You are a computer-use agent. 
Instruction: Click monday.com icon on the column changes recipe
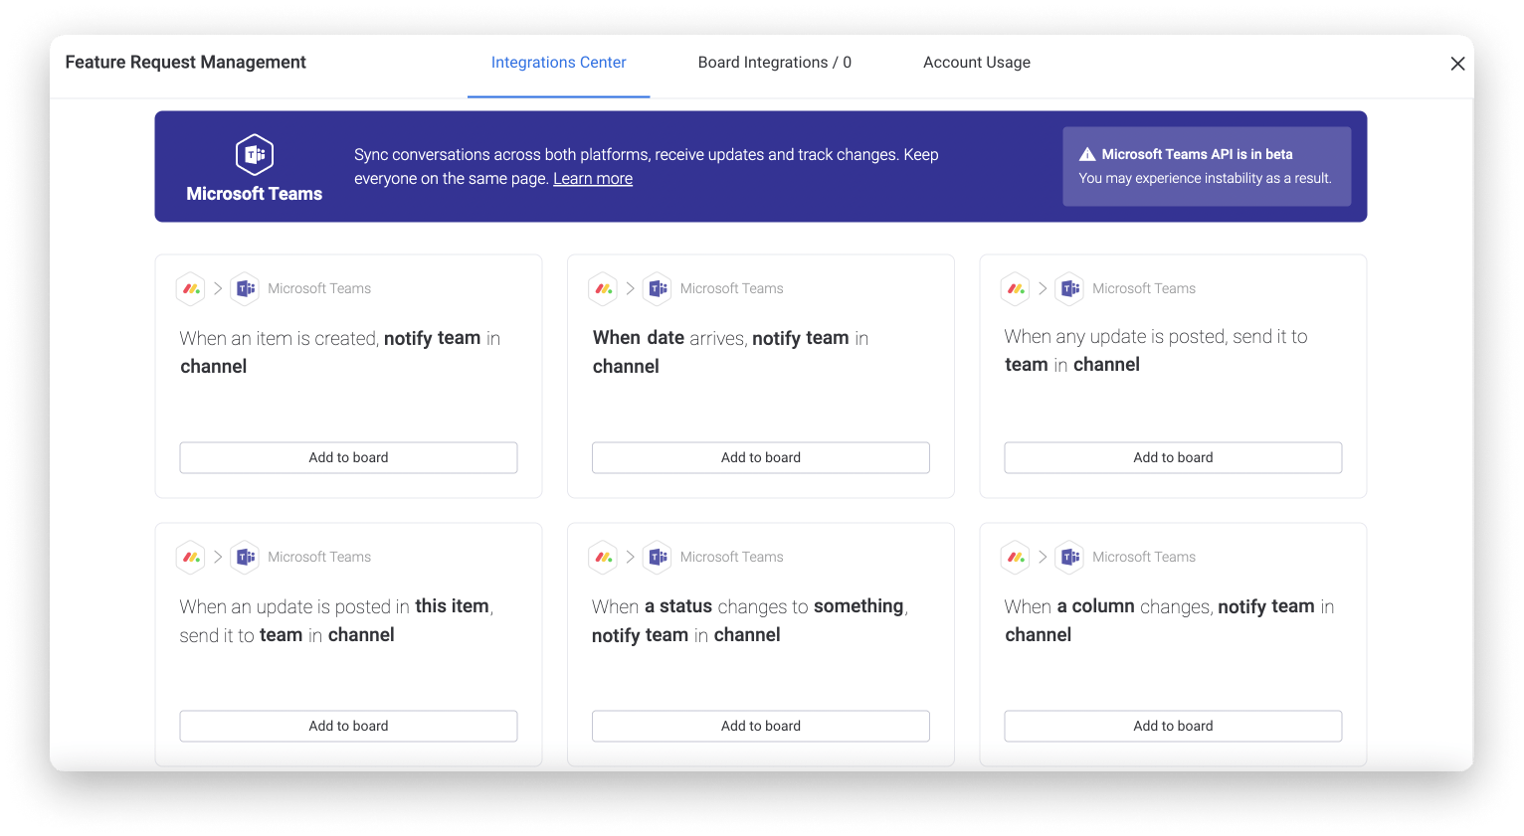click(x=1016, y=557)
